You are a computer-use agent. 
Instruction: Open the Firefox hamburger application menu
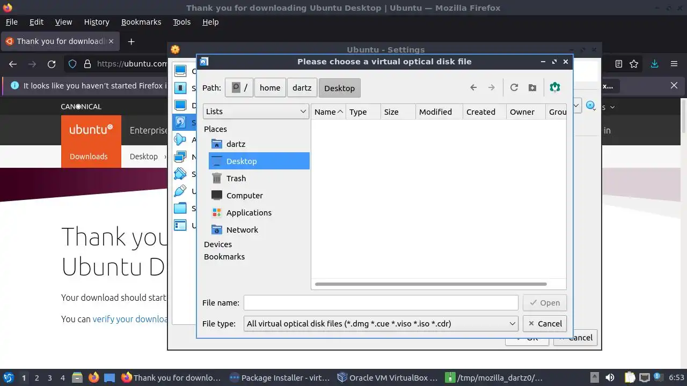[674, 64]
